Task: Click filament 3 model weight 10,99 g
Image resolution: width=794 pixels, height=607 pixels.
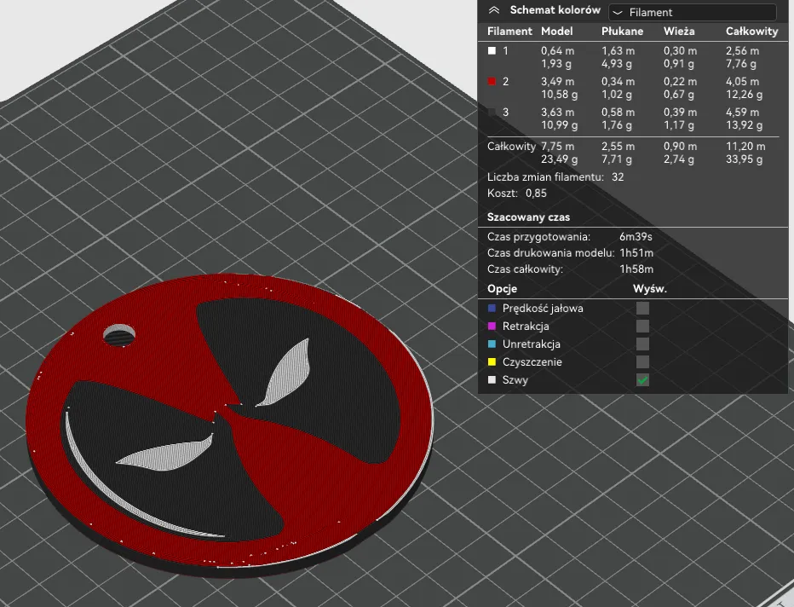Action: pos(559,125)
